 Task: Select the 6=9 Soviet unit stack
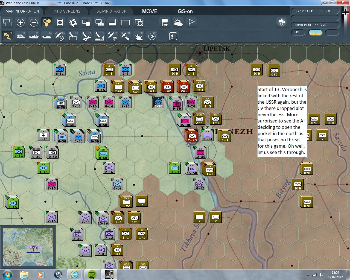pos(135,87)
